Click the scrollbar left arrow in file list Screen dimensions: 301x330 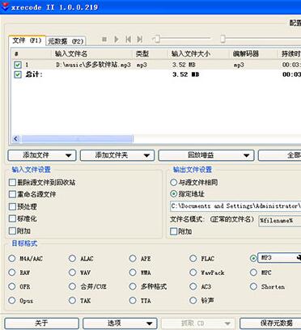click(16, 139)
